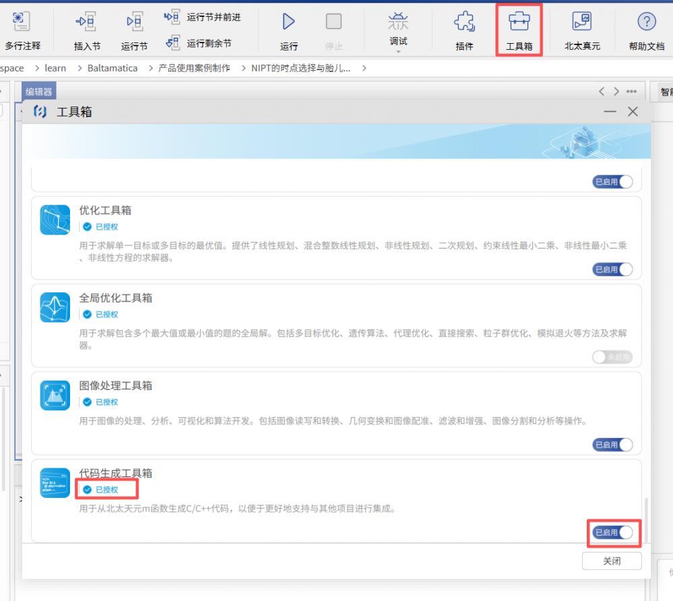The width and height of the screenshot is (673, 601).
Task: Open the 工具箱 toolbox icon
Action: (x=519, y=22)
